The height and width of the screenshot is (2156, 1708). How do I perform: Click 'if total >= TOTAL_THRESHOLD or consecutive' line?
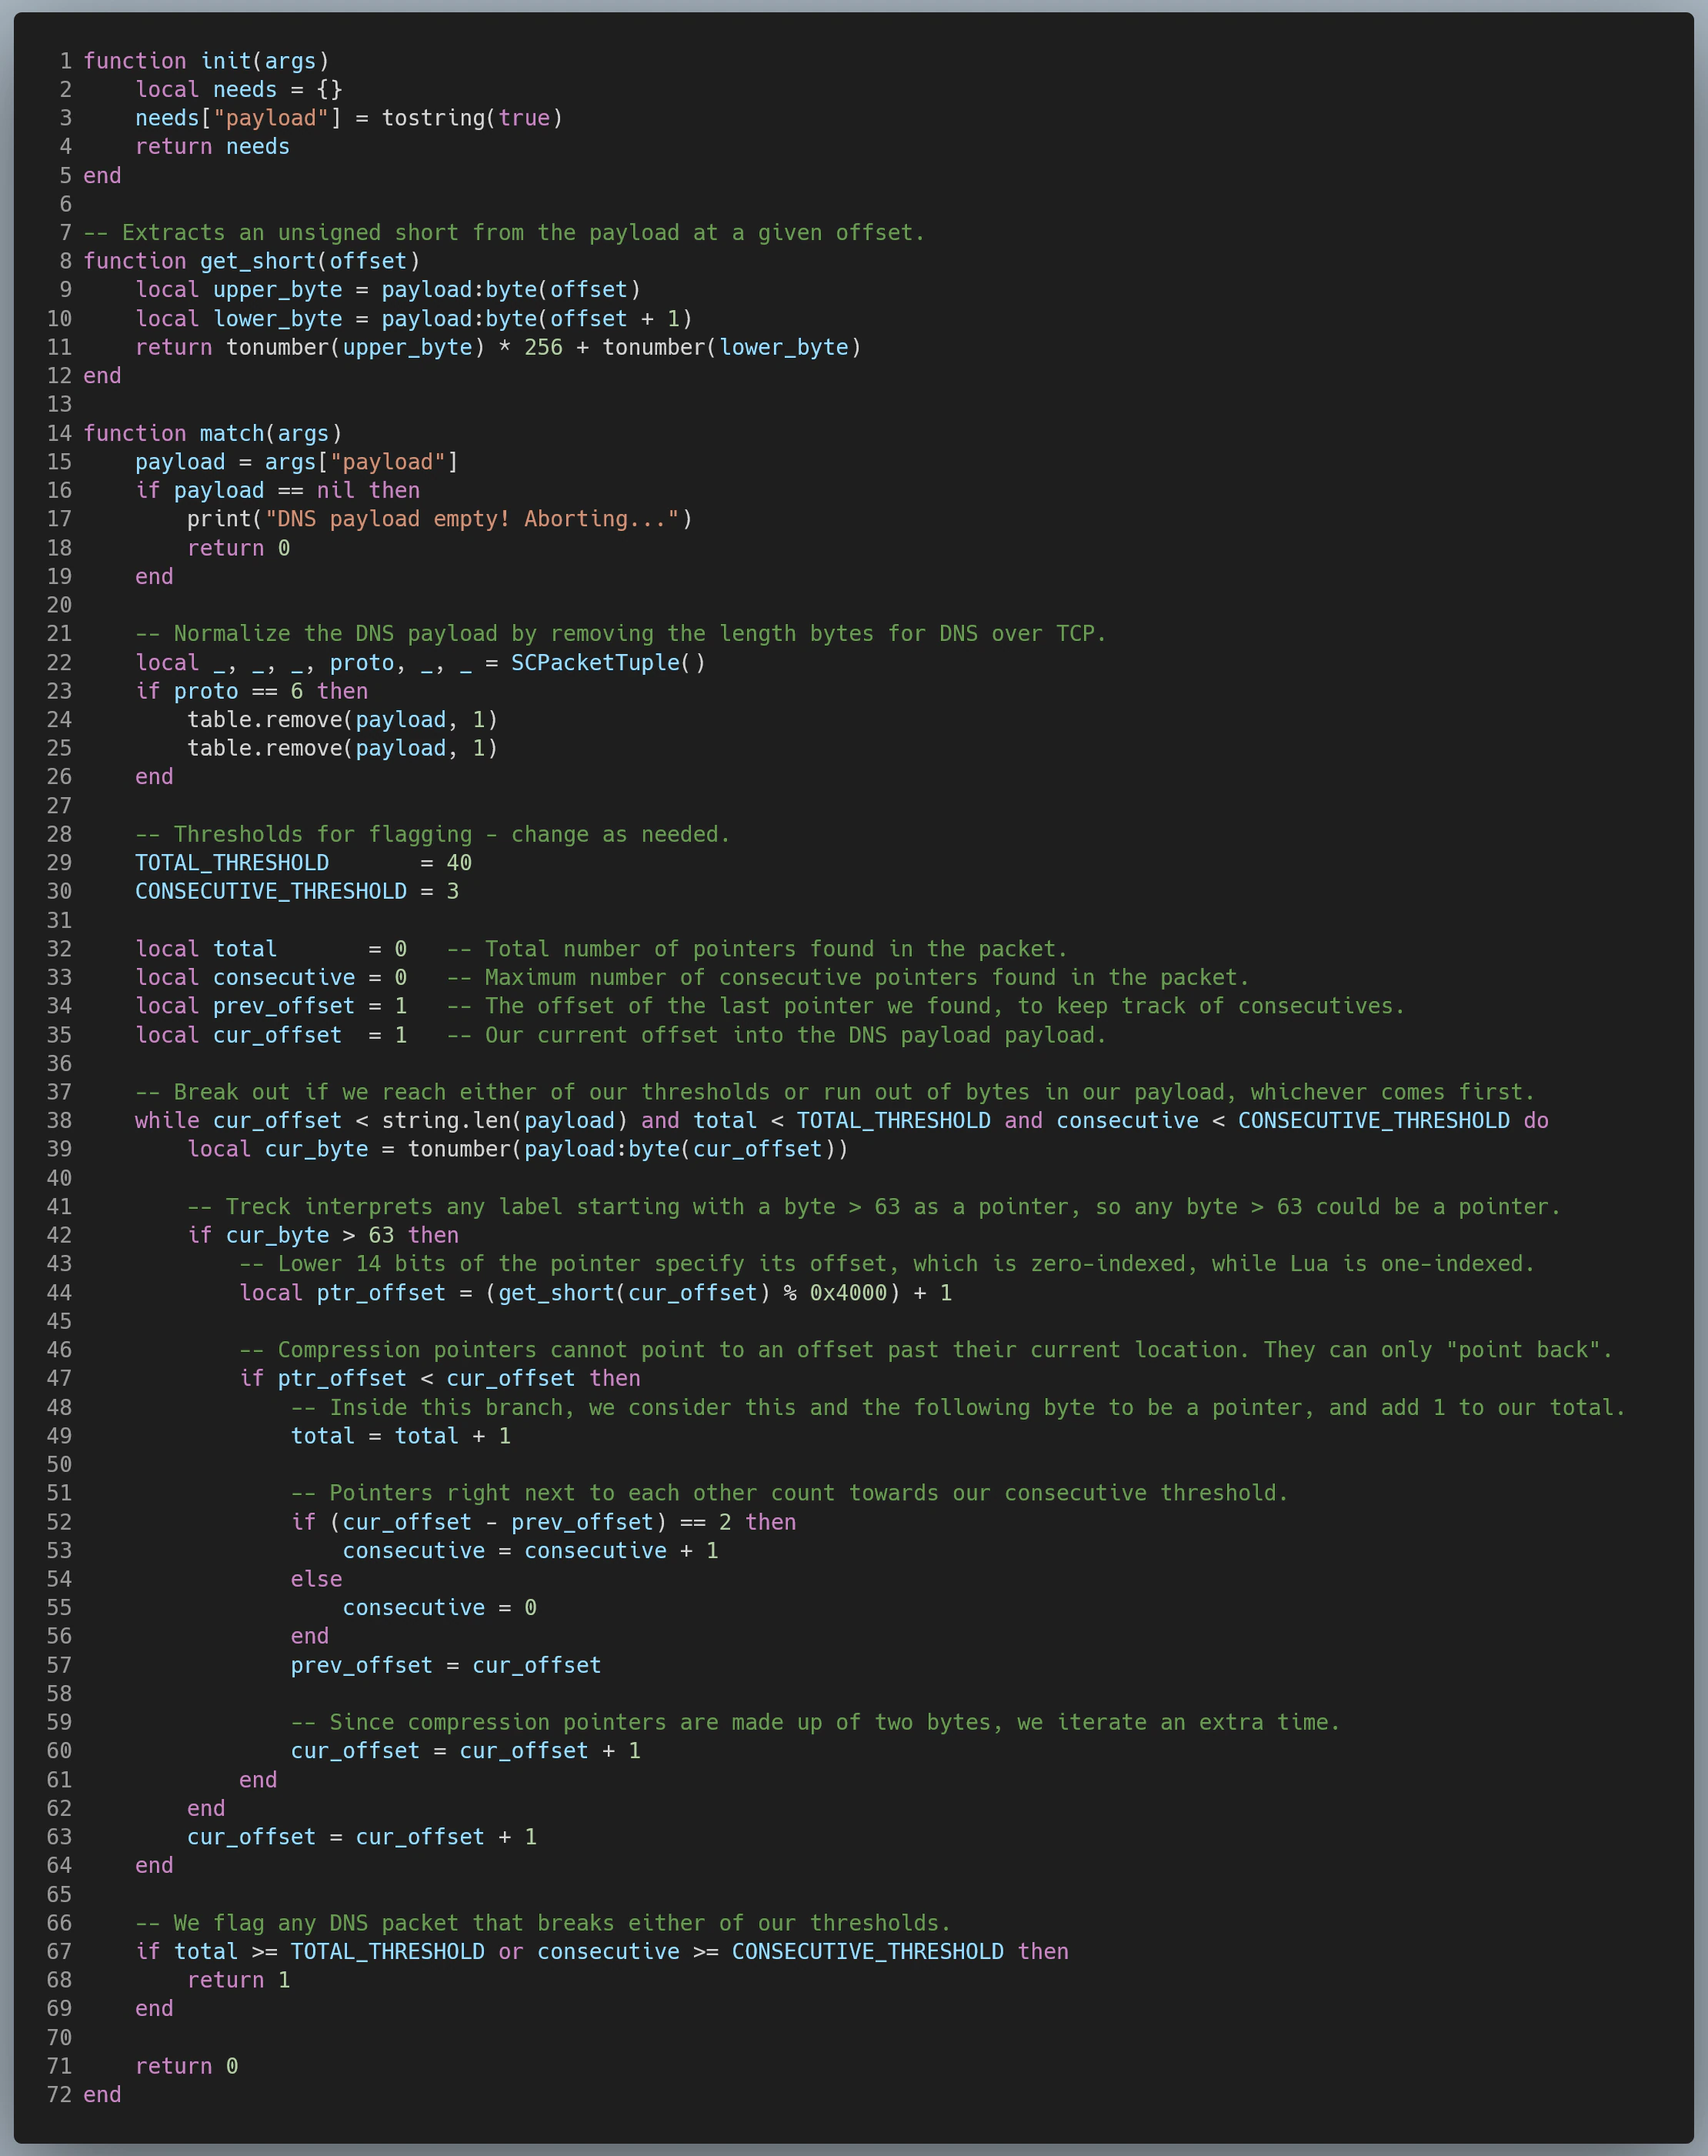(x=602, y=1952)
